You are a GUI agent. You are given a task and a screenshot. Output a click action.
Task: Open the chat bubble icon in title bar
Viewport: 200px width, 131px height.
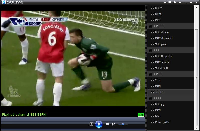tap(170, 2)
